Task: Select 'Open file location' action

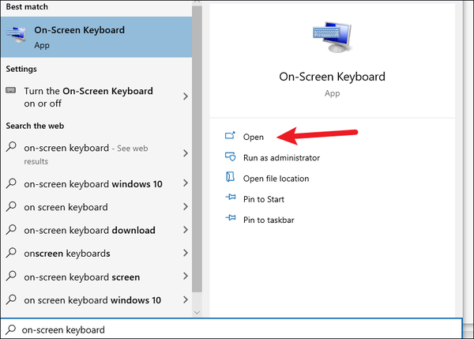Action: [276, 179]
